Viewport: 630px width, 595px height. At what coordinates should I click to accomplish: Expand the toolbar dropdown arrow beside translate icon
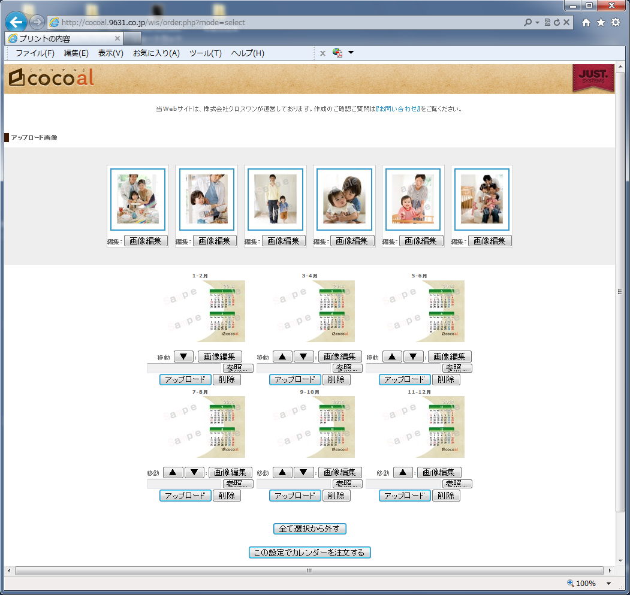(x=351, y=53)
